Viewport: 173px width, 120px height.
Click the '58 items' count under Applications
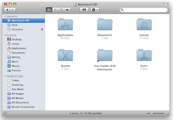[x=65, y=38]
